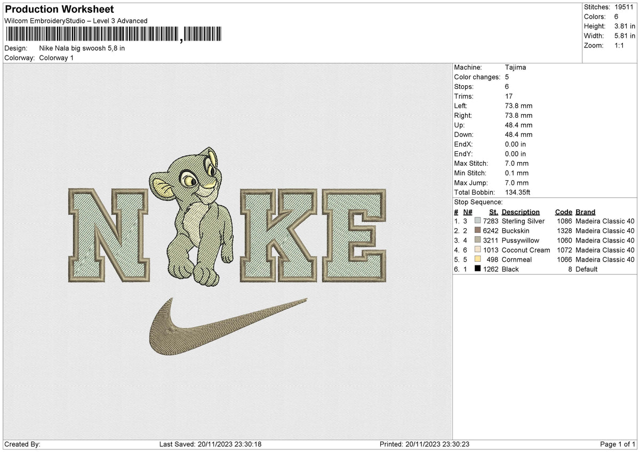Click the Cornmeal color swatch
Screen dimensions: 640x452
point(478,259)
